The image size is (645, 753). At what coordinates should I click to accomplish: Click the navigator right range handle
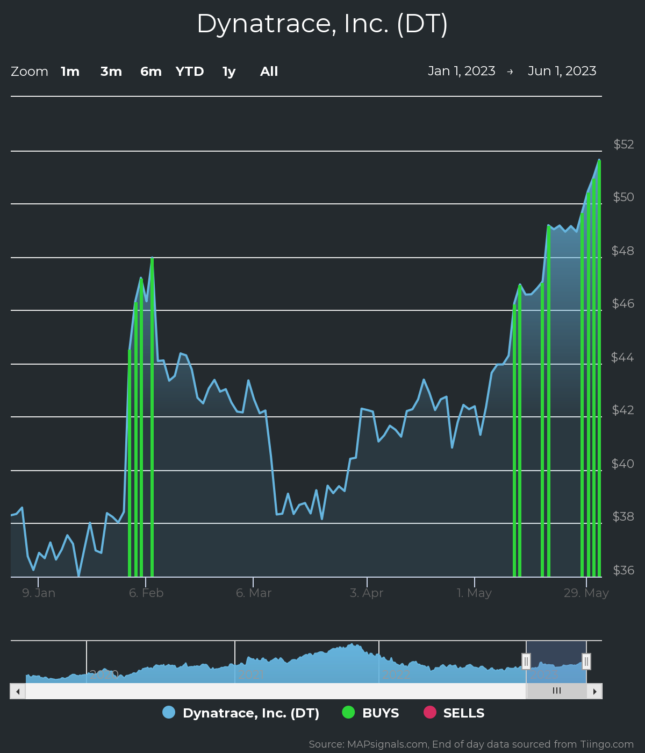(x=586, y=661)
